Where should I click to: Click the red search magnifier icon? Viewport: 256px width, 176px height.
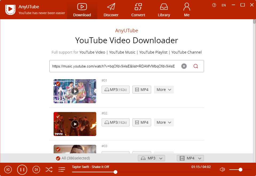click(195, 66)
